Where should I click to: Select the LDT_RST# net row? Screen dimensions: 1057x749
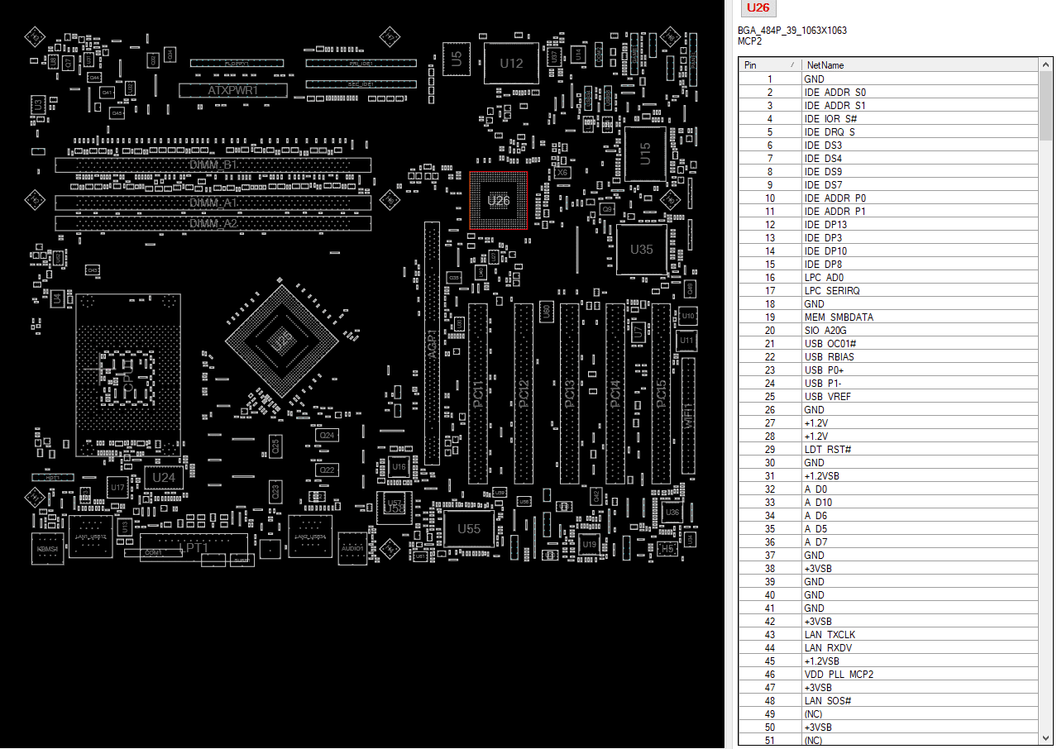click(x=889, y=450)
